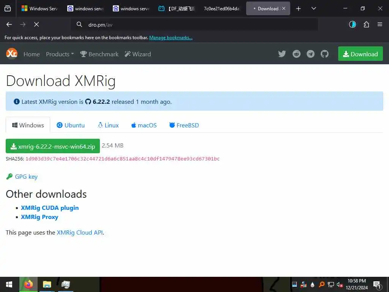This screenshot has height=292, width=389.
Task: Click the search icon in address bar
Action: [79, 24]
